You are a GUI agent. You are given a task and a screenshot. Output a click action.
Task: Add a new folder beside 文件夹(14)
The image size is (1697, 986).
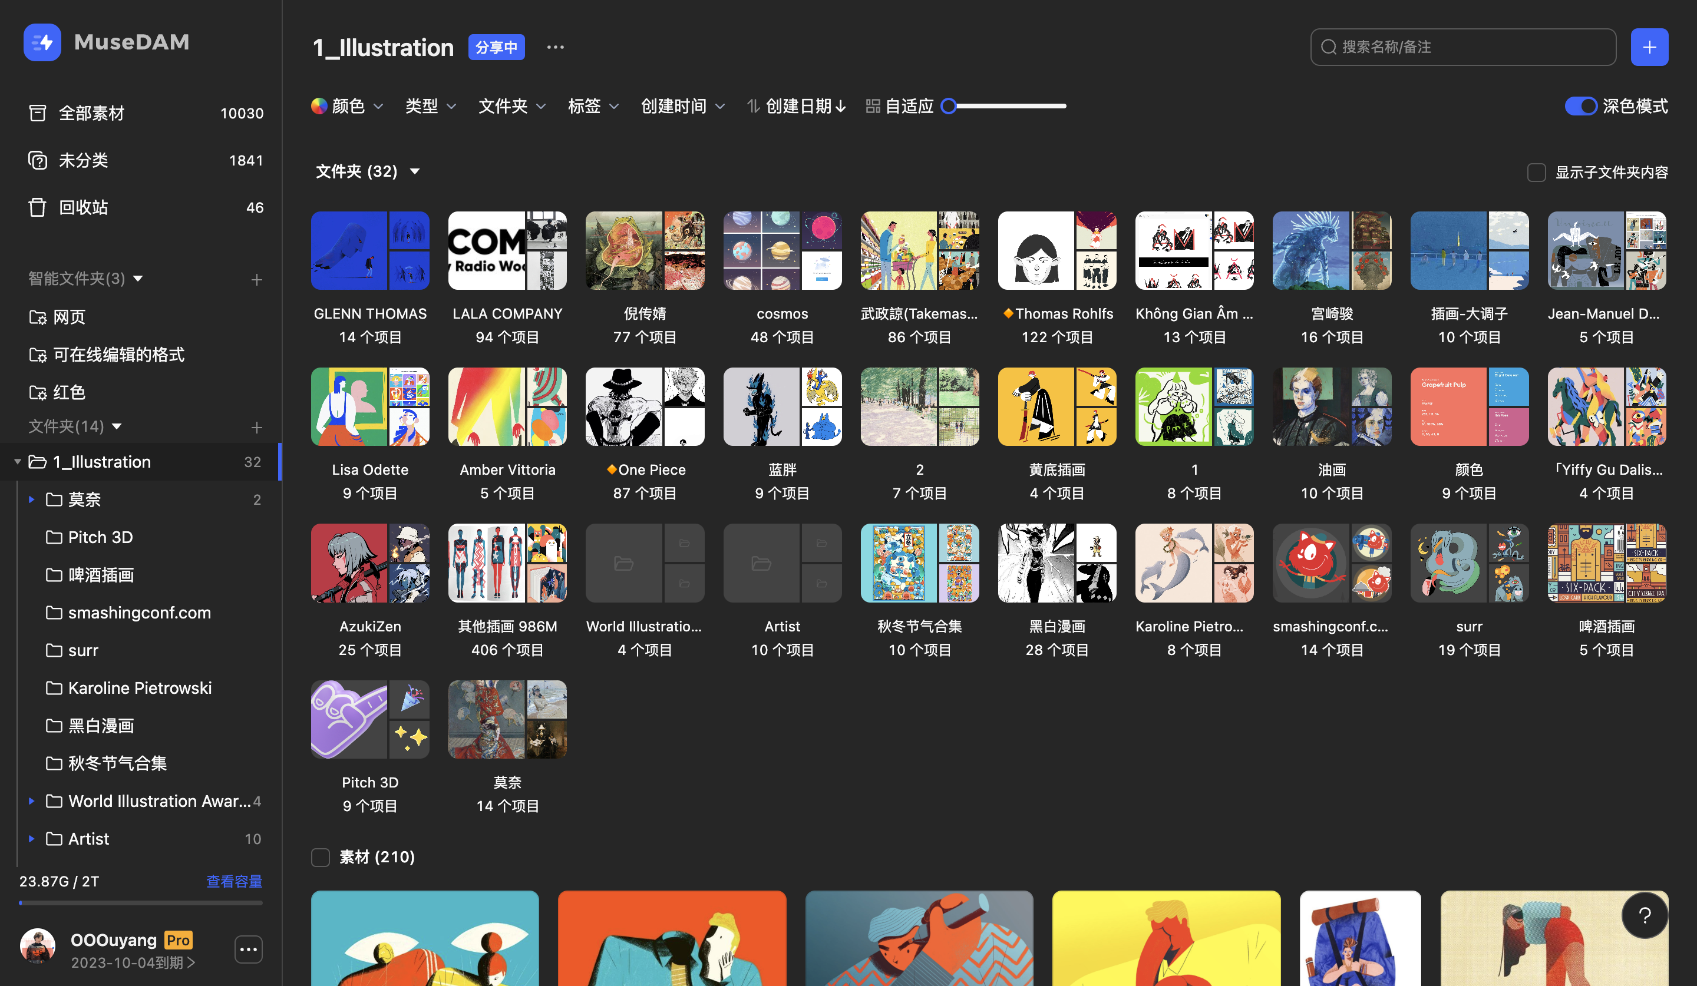click(256, 428)
